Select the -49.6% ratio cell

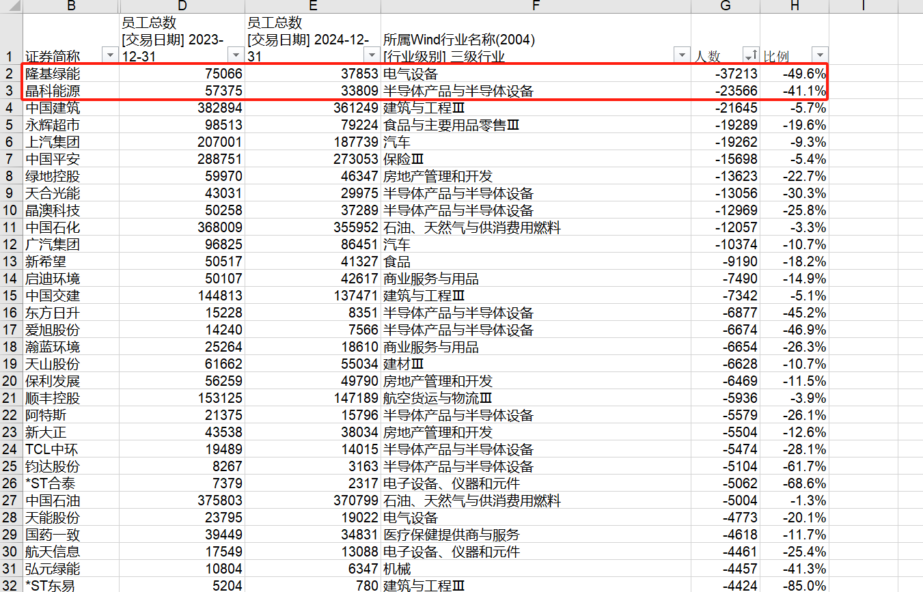795,74
